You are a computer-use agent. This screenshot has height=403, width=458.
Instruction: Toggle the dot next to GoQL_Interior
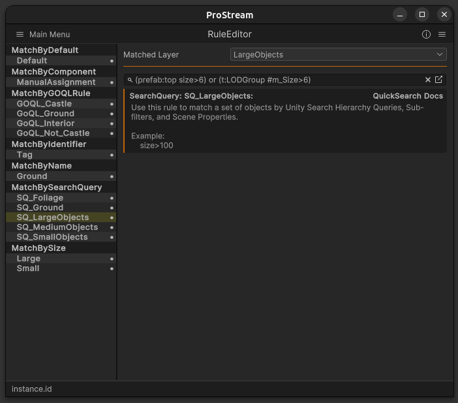pyautogui.click(x=112, y=123)
